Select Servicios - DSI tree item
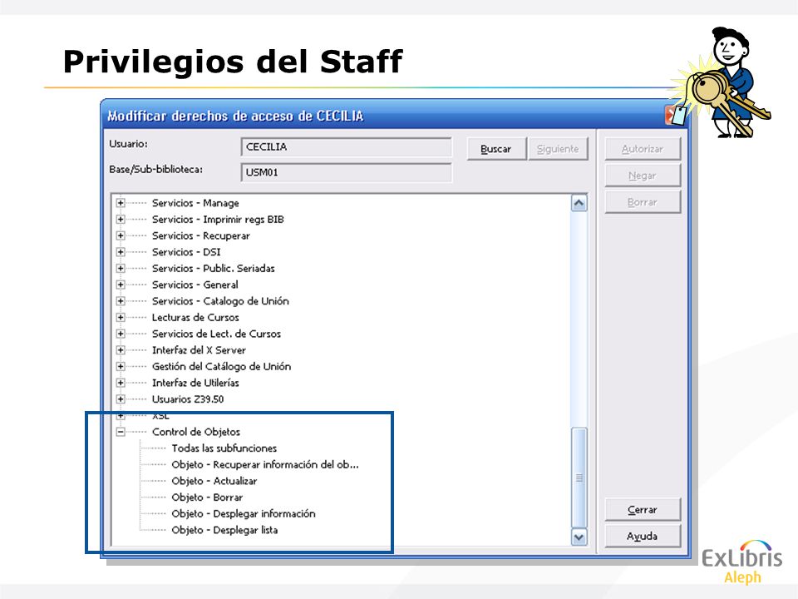 tap(186, 251)
